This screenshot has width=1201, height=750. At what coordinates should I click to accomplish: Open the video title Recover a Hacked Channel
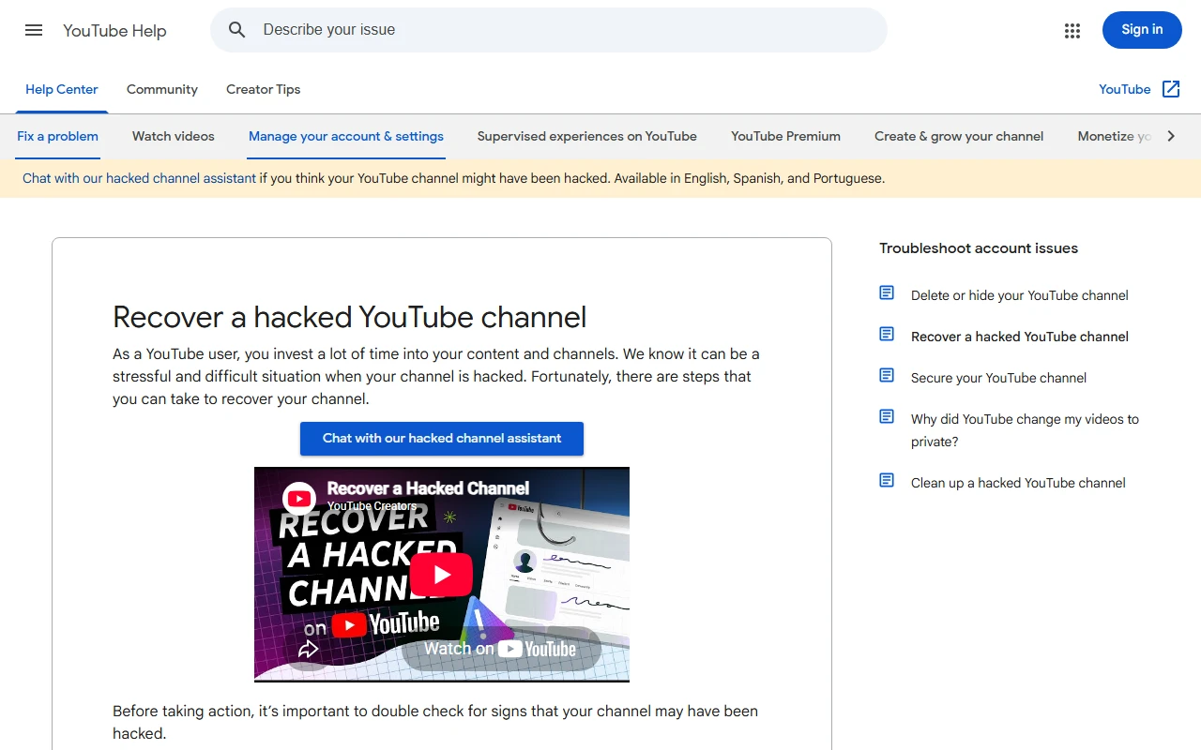(x=428, y=488)
